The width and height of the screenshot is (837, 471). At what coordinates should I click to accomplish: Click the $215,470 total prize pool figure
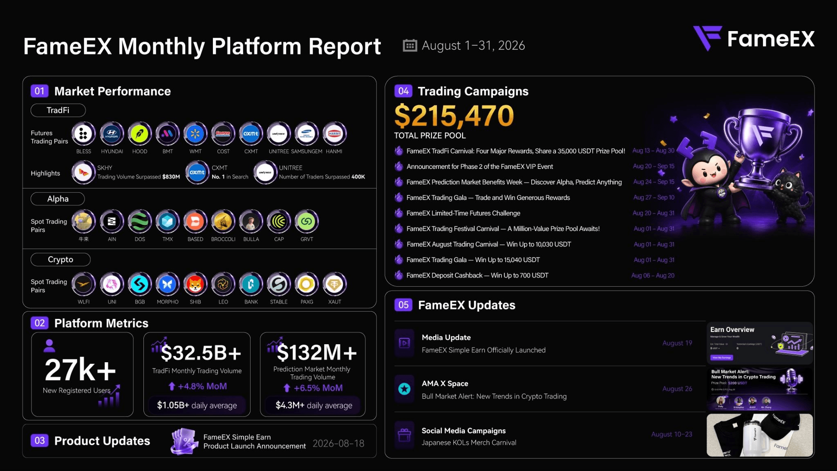click(454, 116)
